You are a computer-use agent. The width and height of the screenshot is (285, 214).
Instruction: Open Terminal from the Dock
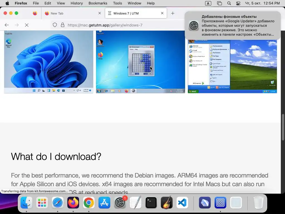pyautogui.click(x=151, y=203)
